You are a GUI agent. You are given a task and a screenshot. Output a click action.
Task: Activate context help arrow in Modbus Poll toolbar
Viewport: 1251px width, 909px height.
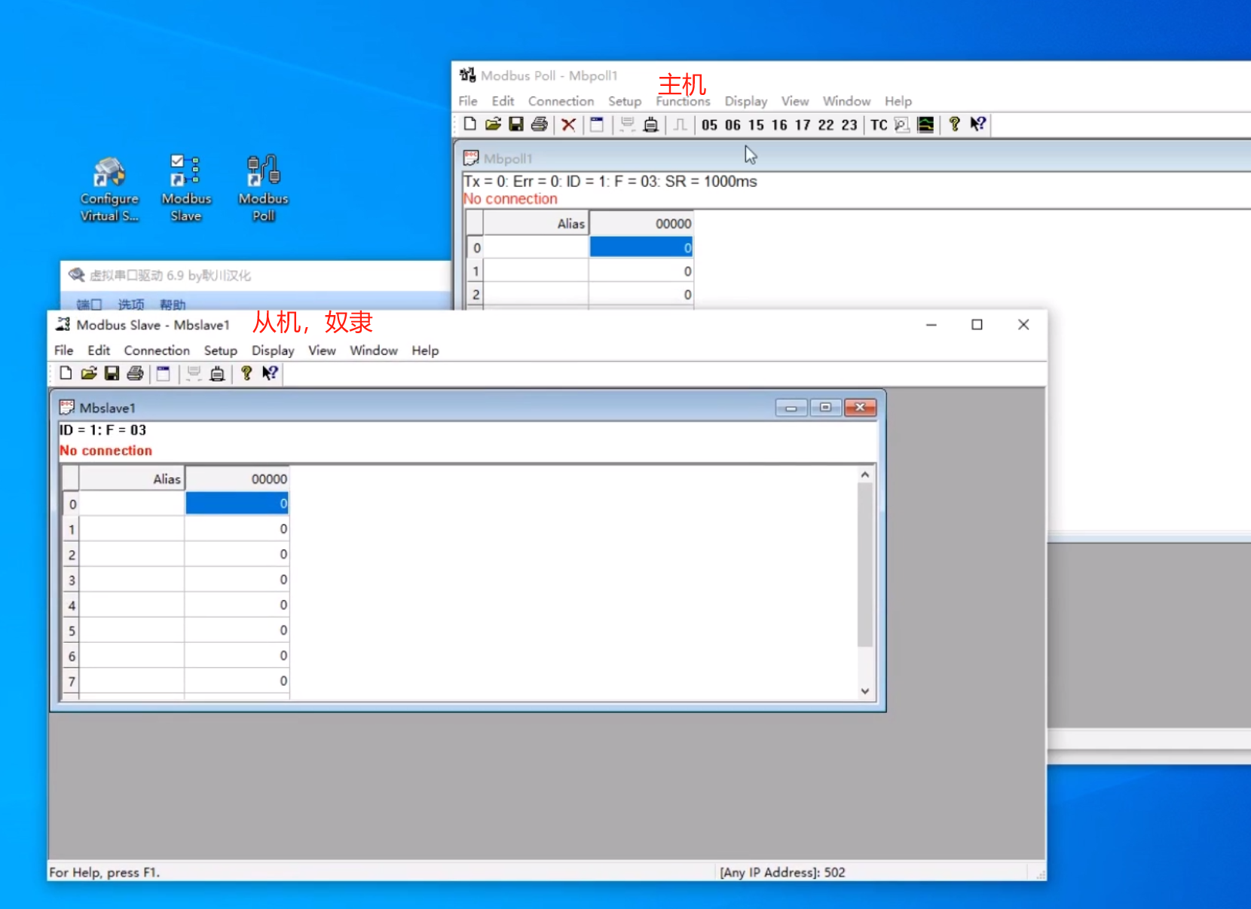point(978,124)
